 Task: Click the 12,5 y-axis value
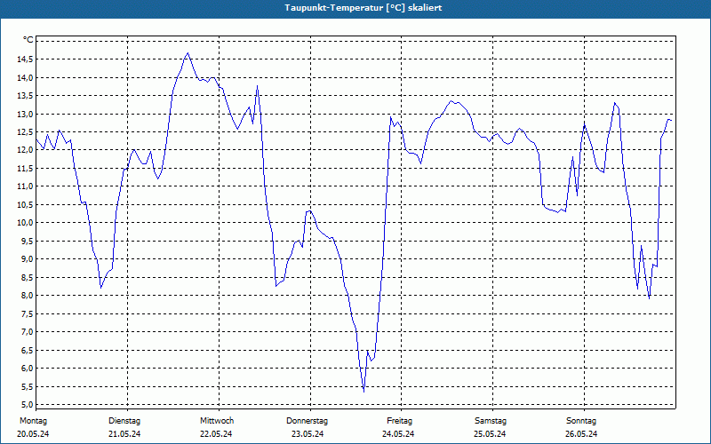coord(26,131)
